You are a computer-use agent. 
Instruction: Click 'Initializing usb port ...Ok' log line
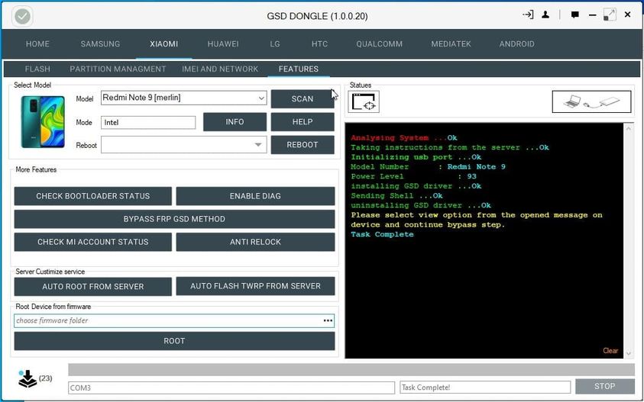click(x=416, y=157)
